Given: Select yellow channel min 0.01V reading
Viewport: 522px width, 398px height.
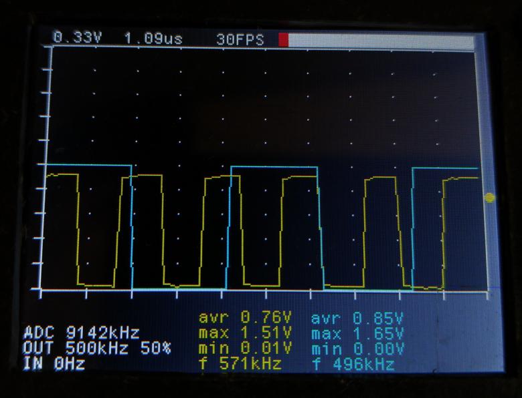Looking at the screenshot, I should pyautogui.click(x=245, y=349).
